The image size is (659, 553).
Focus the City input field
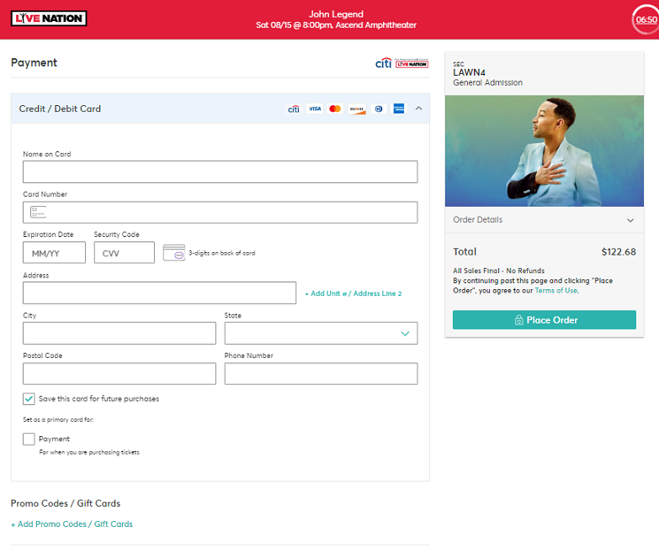[120, 333]
